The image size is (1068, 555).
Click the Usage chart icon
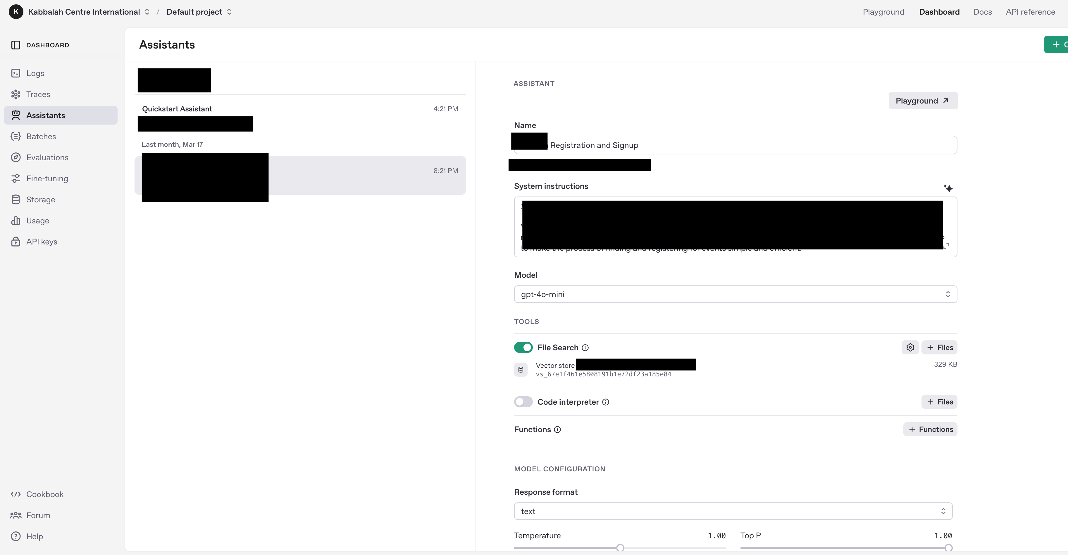(x=16, y=220)
